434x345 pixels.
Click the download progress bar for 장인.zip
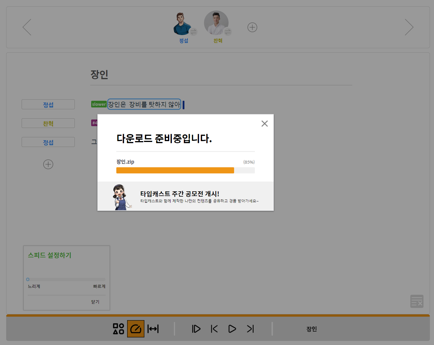tap(186, 170)
